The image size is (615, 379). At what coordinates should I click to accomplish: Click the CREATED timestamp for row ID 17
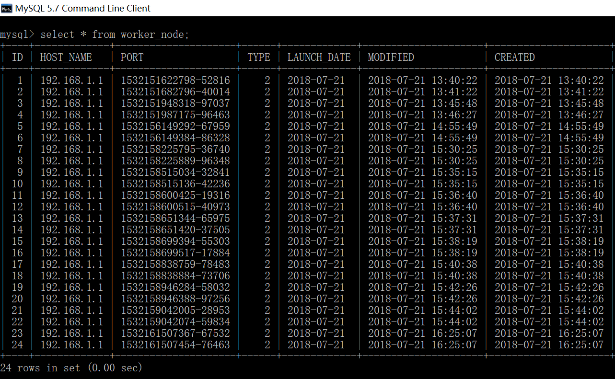pos(549,264)
